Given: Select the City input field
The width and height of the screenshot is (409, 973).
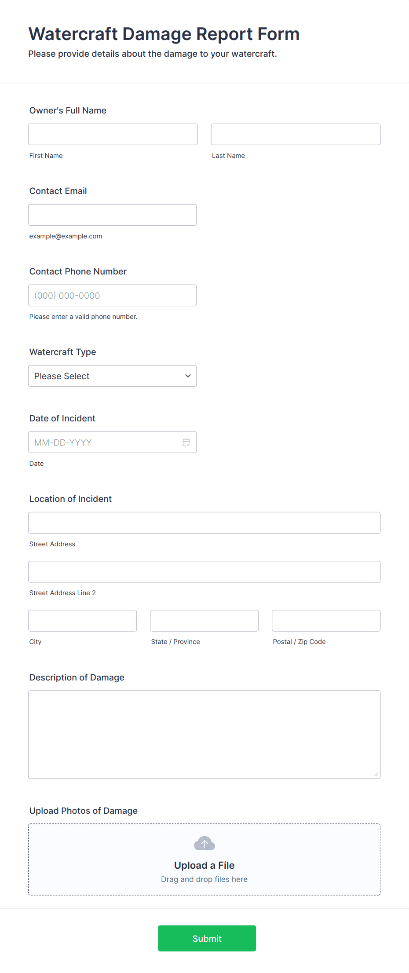Looking at the screenshot, I should point(83,620).
